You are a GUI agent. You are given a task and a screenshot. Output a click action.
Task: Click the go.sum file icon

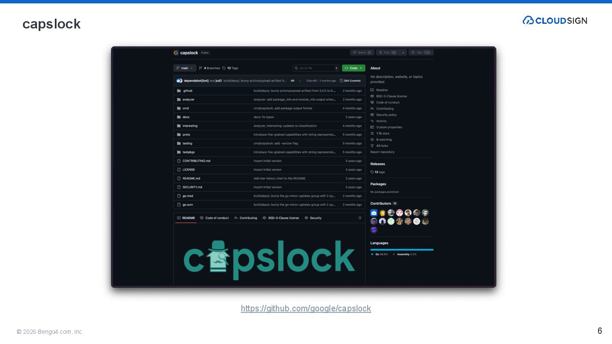click(x=179, y=205)
